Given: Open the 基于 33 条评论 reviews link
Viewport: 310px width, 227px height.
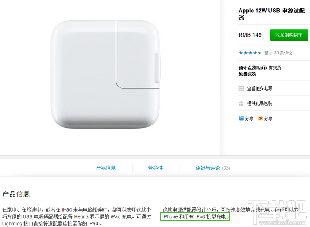Looking at the screenshot, I should tap(278, 53).
